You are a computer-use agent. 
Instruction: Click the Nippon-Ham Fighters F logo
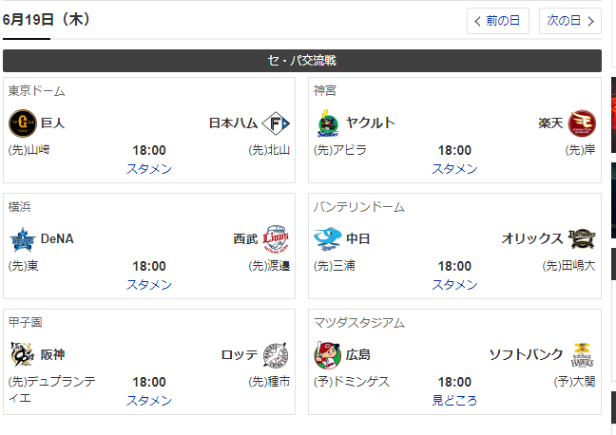[276, 123]
